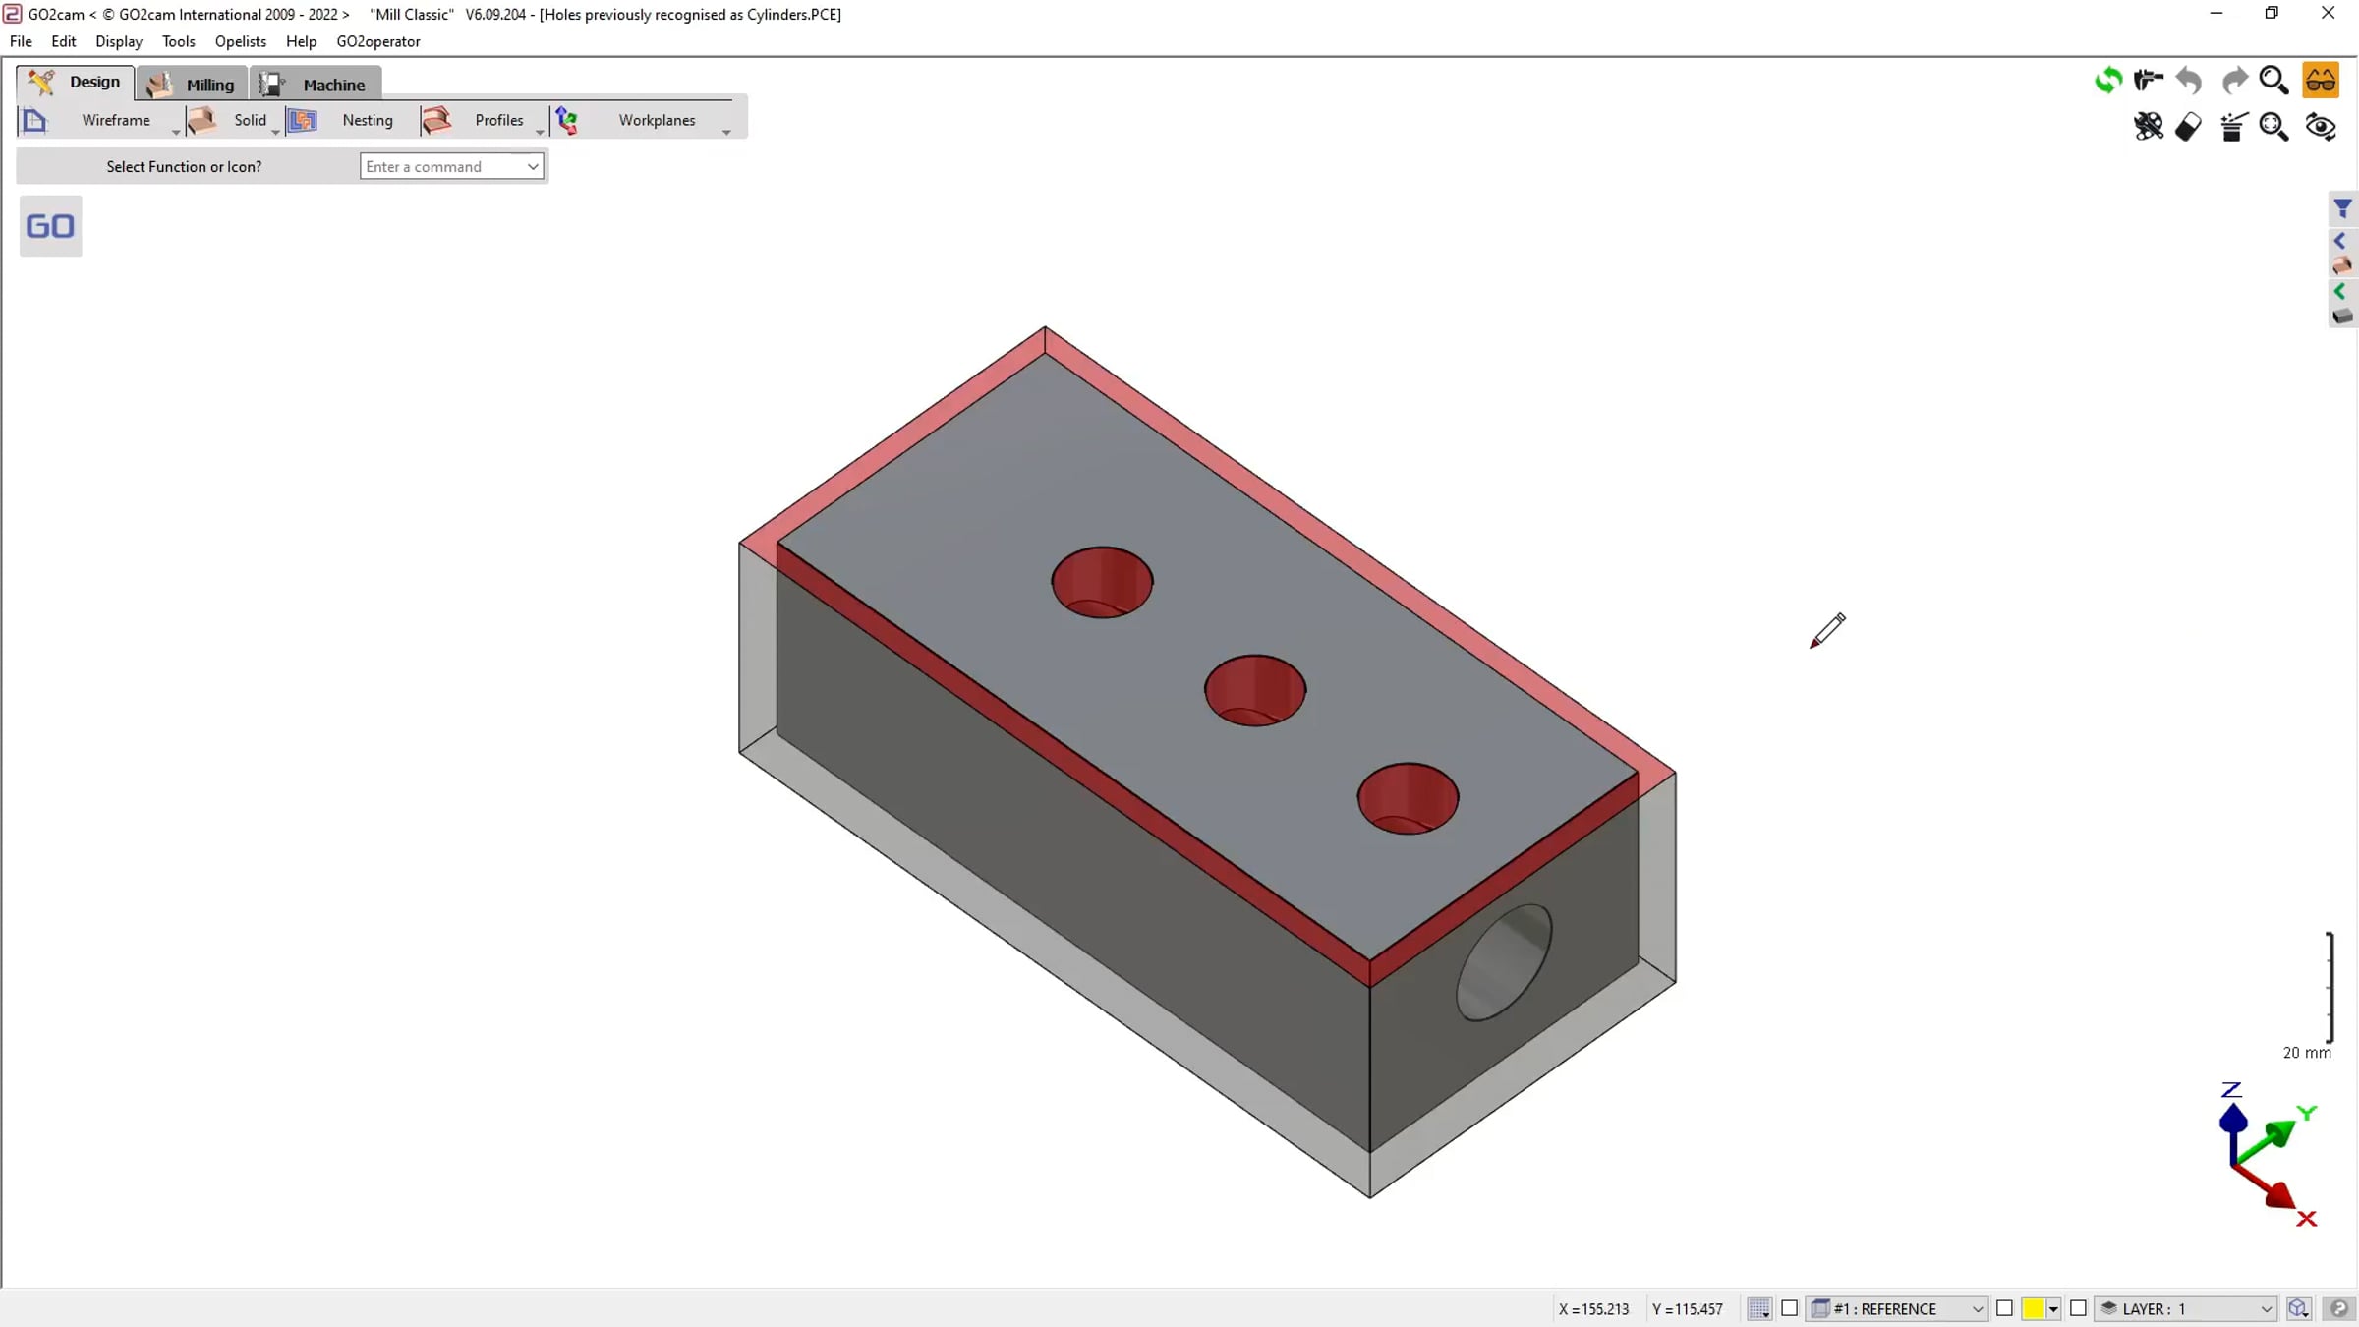Click the help question mark icon
The width and height of the screenshot is (2359, 1327).
click(x=2339, y=1308)
